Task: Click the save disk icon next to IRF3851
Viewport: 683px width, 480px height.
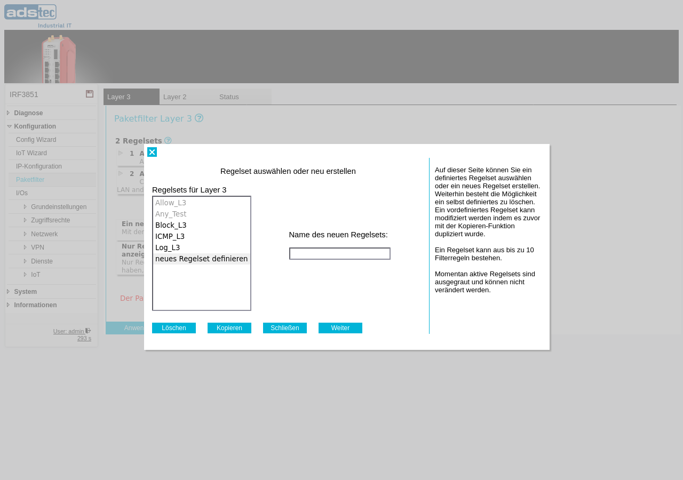Action: coord(90,94)
